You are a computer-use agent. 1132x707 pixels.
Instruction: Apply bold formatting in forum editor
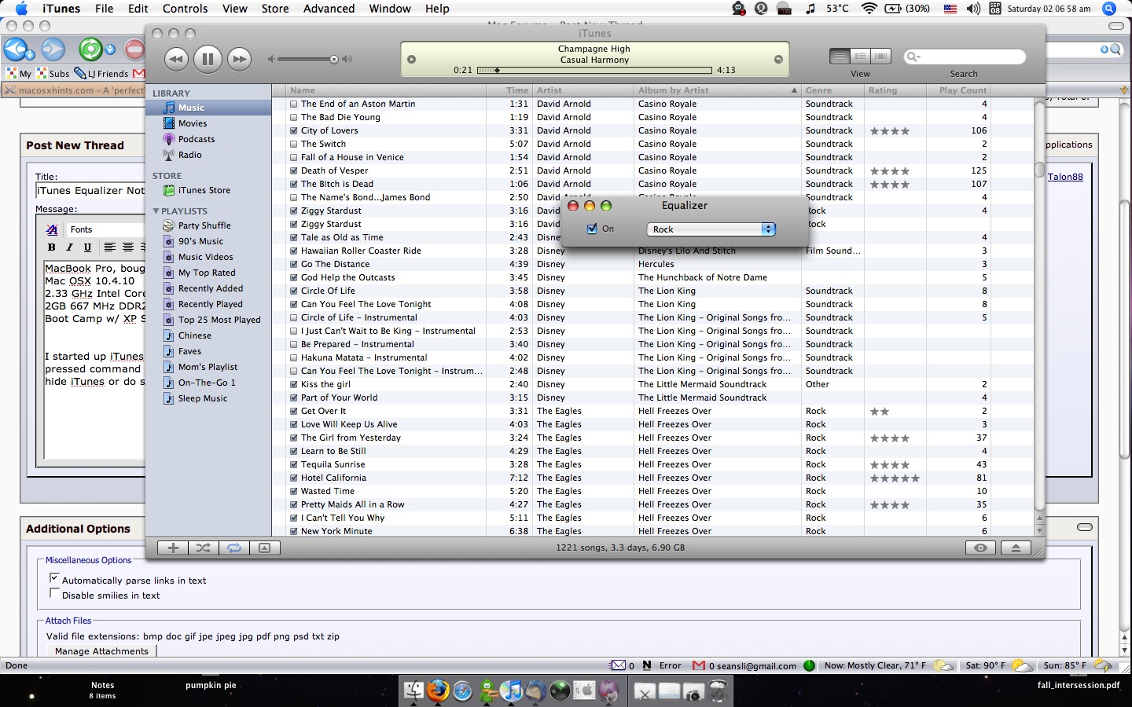click(52, 247)
